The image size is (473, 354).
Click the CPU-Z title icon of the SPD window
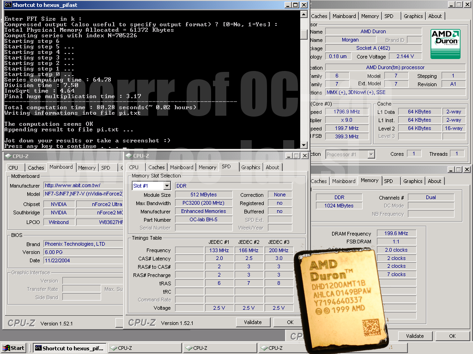tap(129, 156)
